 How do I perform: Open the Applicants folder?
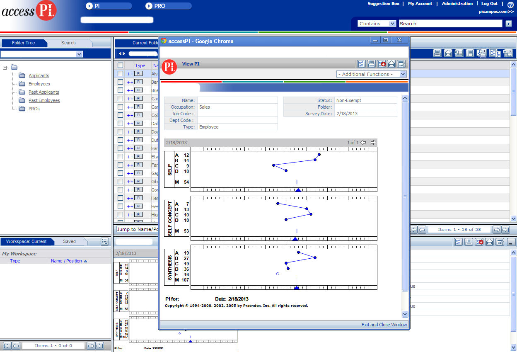(39, 75)
